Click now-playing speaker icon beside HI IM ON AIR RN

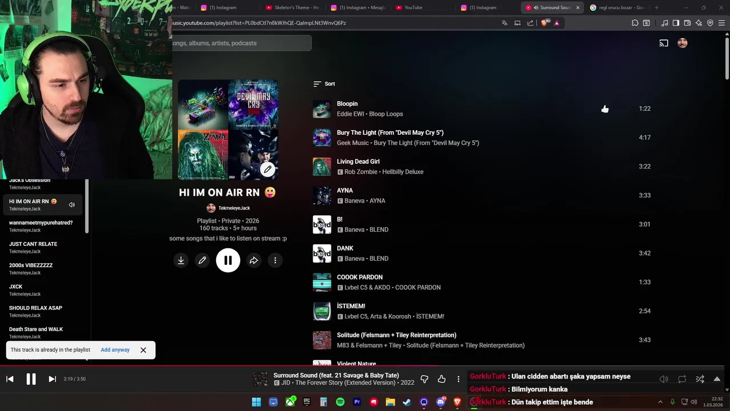click(x=72, y=205)
